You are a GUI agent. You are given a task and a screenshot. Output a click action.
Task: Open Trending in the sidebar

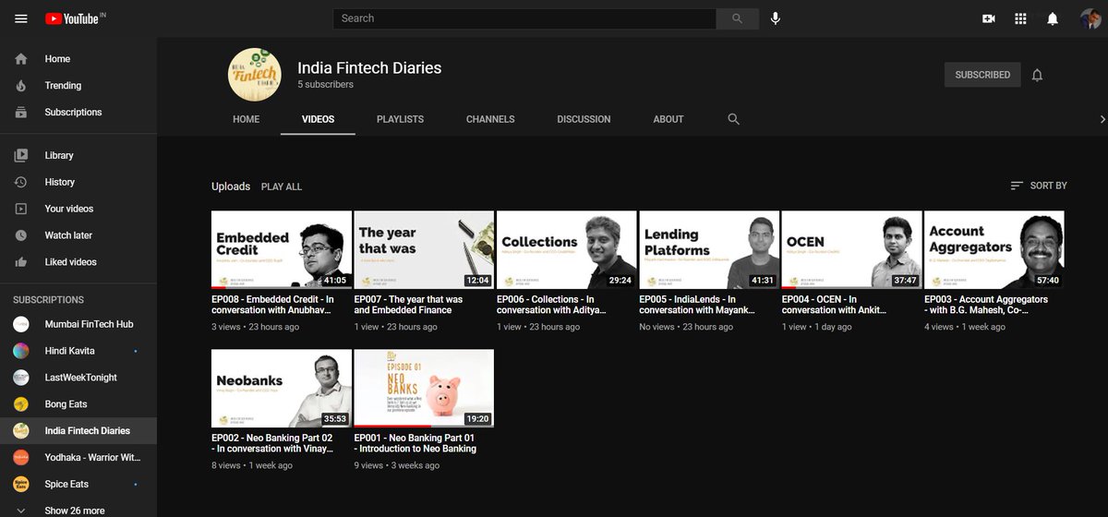coord(78,86)
